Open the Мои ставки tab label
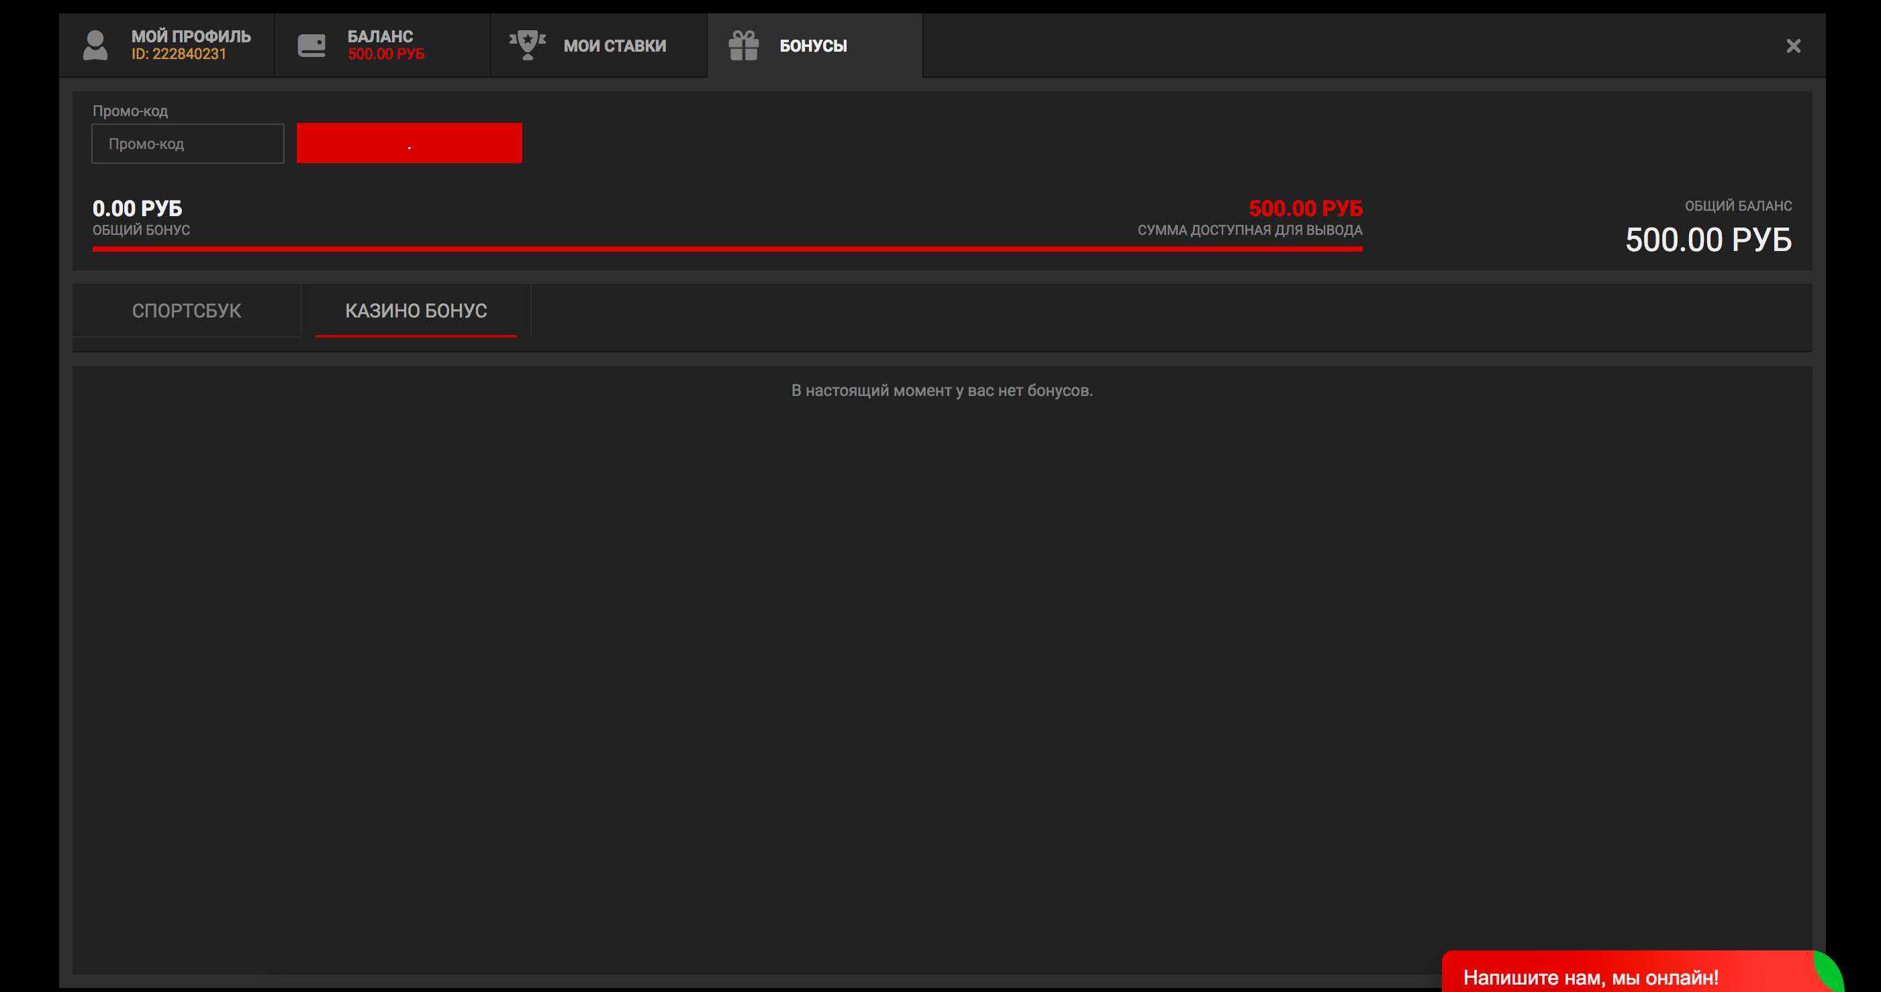The image size is (1881, 992). click(x=614, y=46)
